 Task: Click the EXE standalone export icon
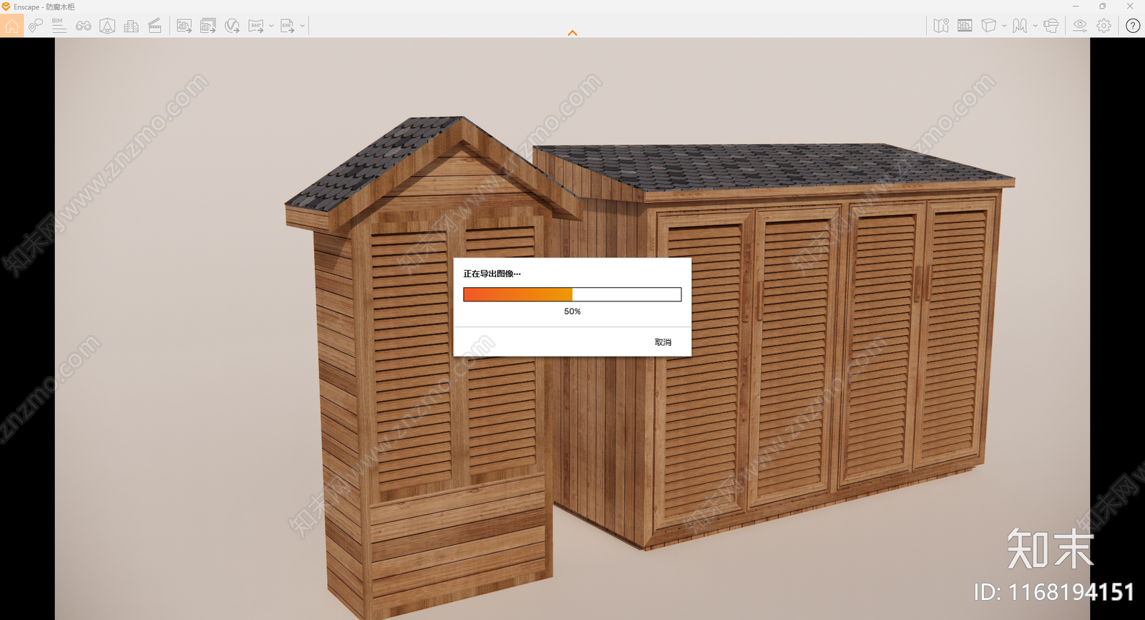(x=287, y=26)
